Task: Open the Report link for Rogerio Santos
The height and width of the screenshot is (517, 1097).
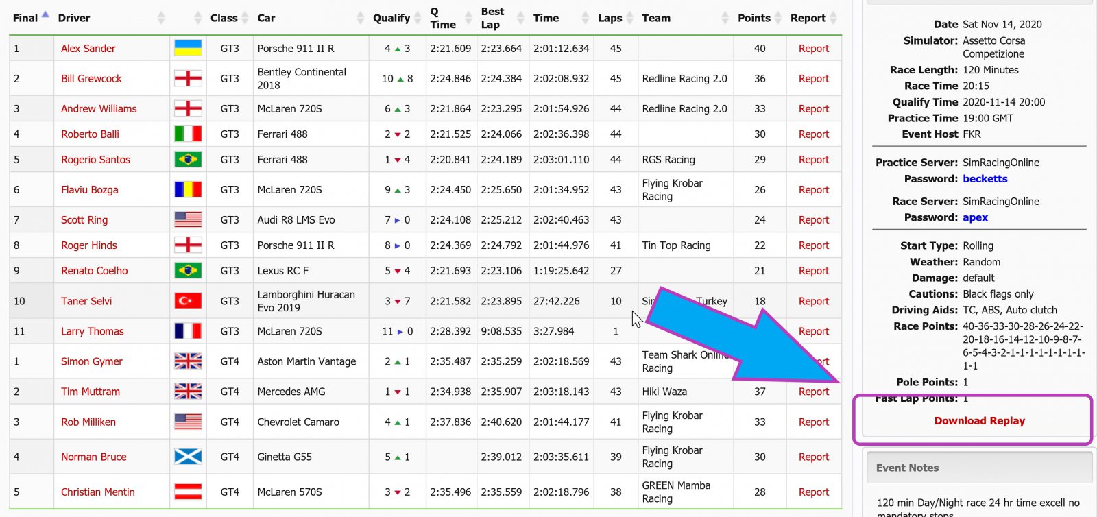Action: tap(813, 160)
